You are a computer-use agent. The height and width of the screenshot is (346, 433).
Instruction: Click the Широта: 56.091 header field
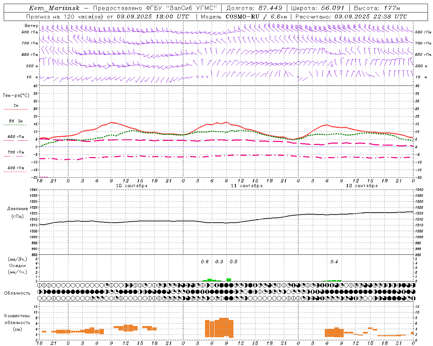[318, 8]
